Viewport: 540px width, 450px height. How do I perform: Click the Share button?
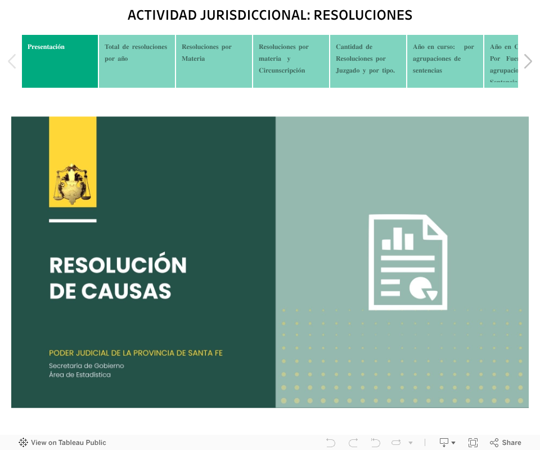pos(506,443)
